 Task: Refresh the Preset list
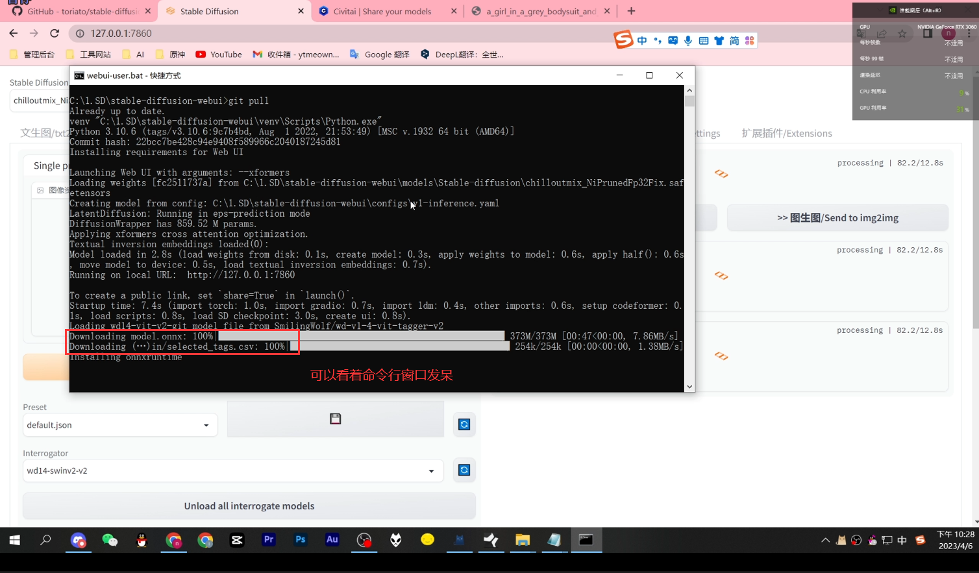pos(464,424)
